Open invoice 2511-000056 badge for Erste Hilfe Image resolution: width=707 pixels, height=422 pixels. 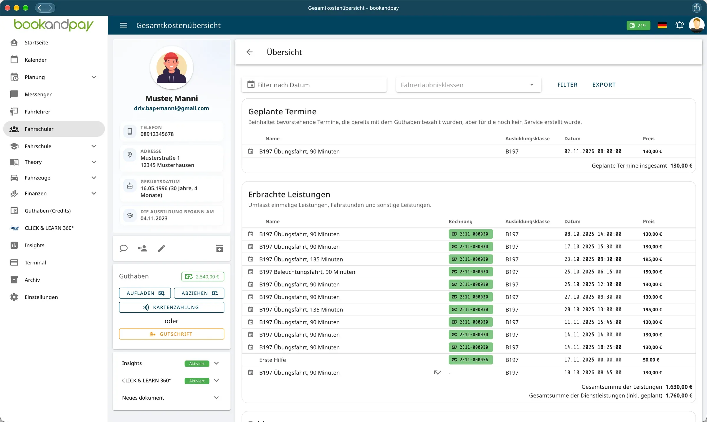click(470, 360)
